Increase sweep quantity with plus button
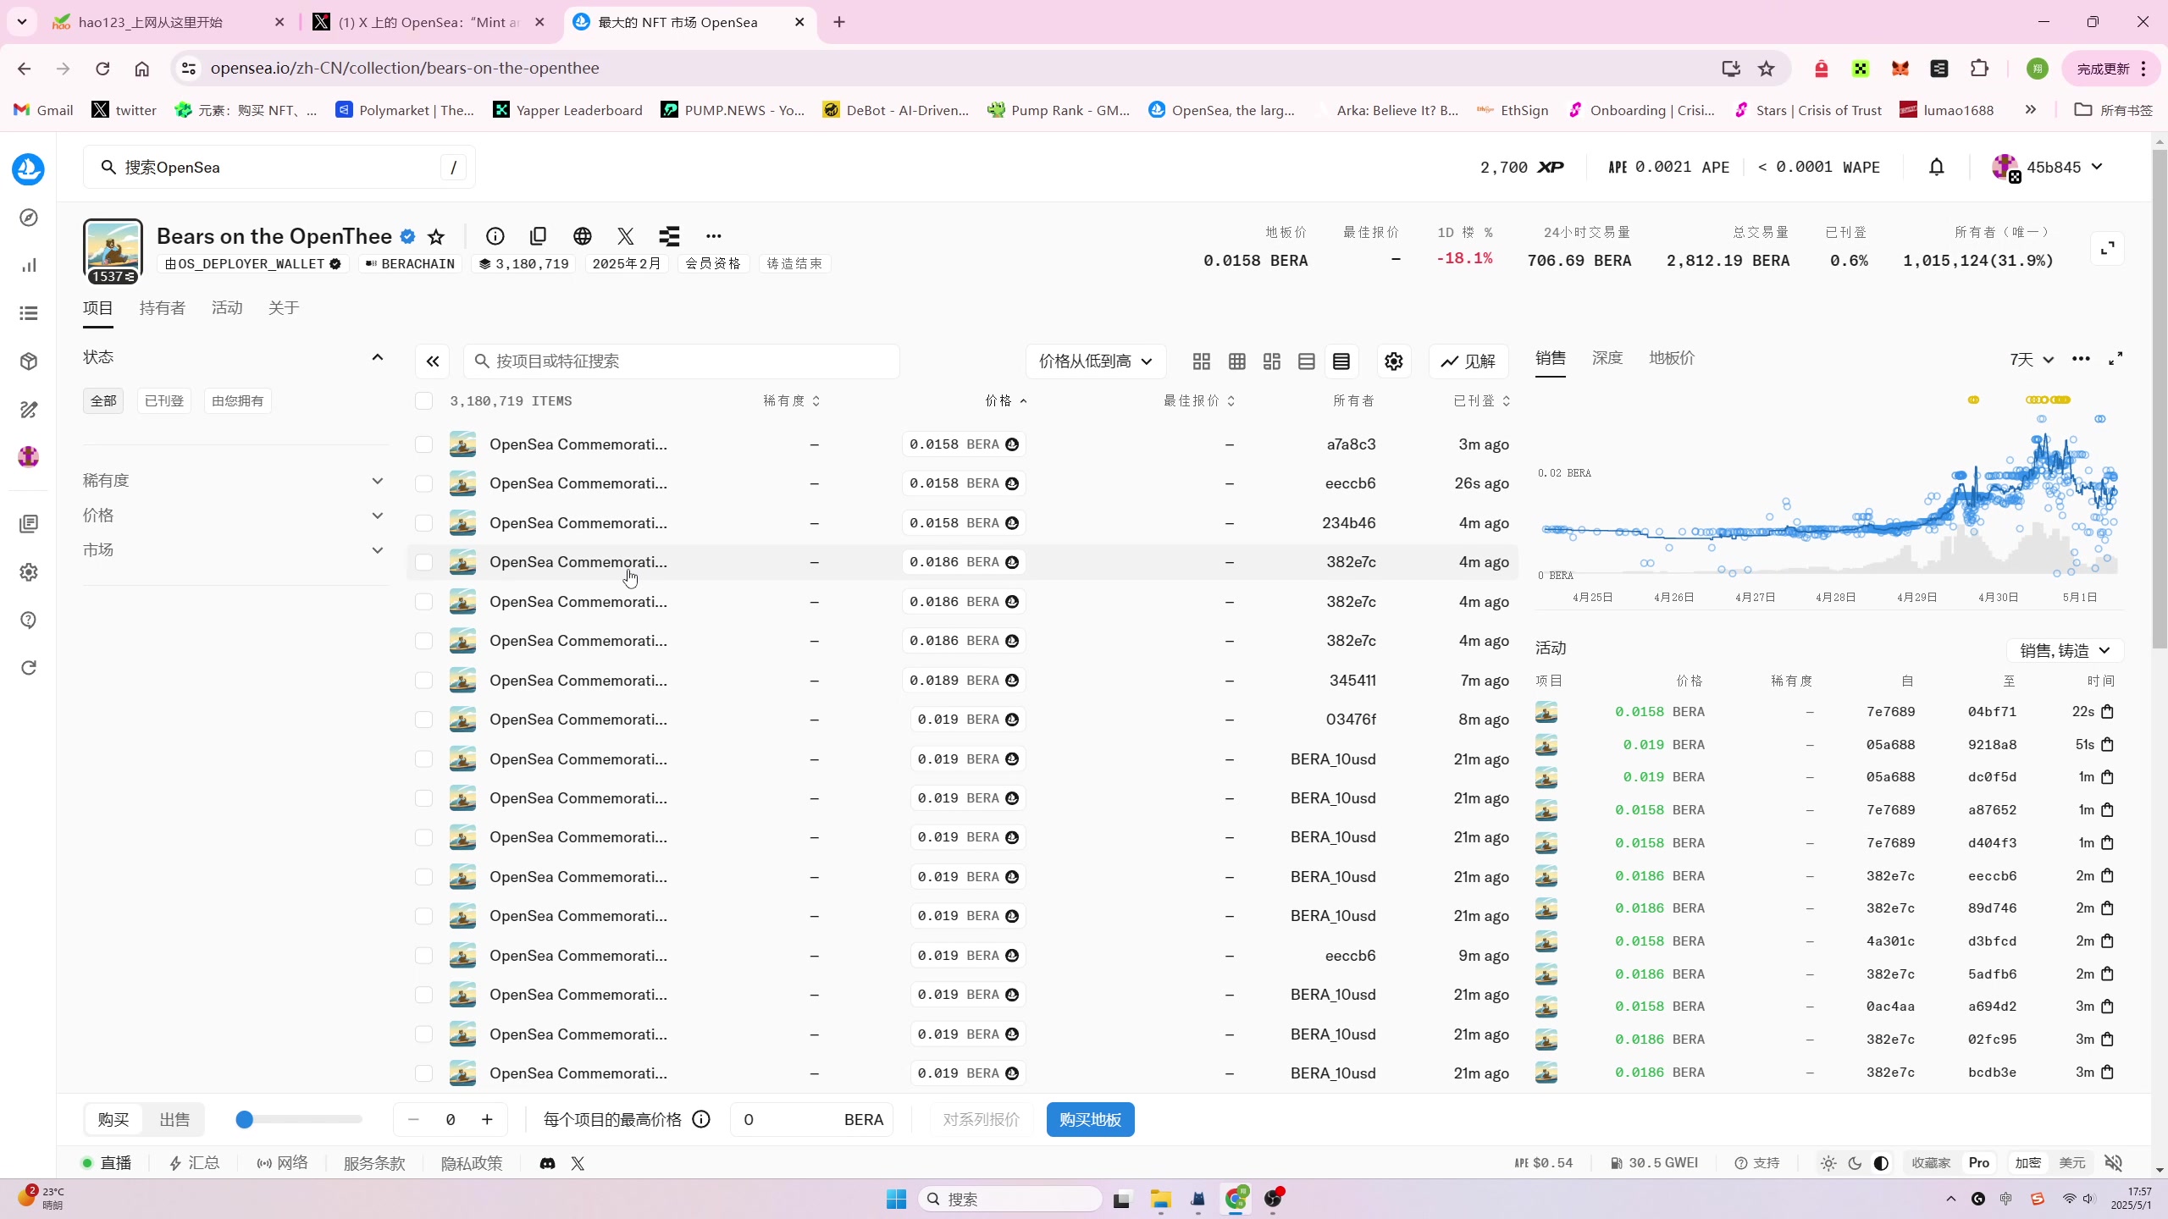 pyautogui.click(x=487, y=1120)
